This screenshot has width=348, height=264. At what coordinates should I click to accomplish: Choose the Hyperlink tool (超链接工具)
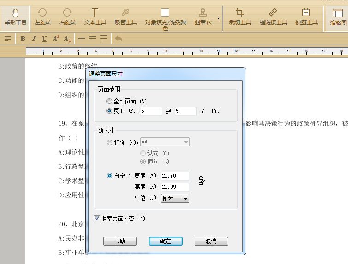(273, 18)
